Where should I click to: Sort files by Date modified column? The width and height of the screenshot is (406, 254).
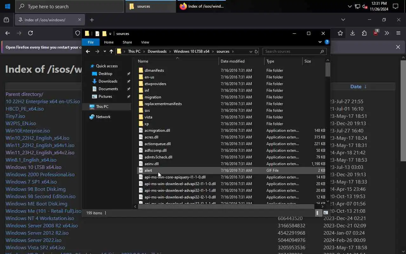pos(241,61)
